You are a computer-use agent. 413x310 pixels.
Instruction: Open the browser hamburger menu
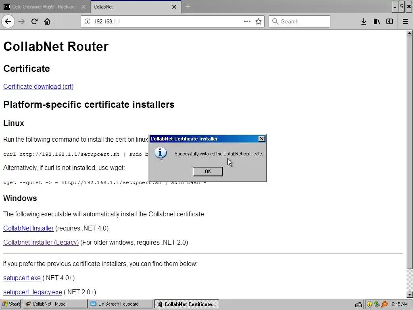point(405,21)
